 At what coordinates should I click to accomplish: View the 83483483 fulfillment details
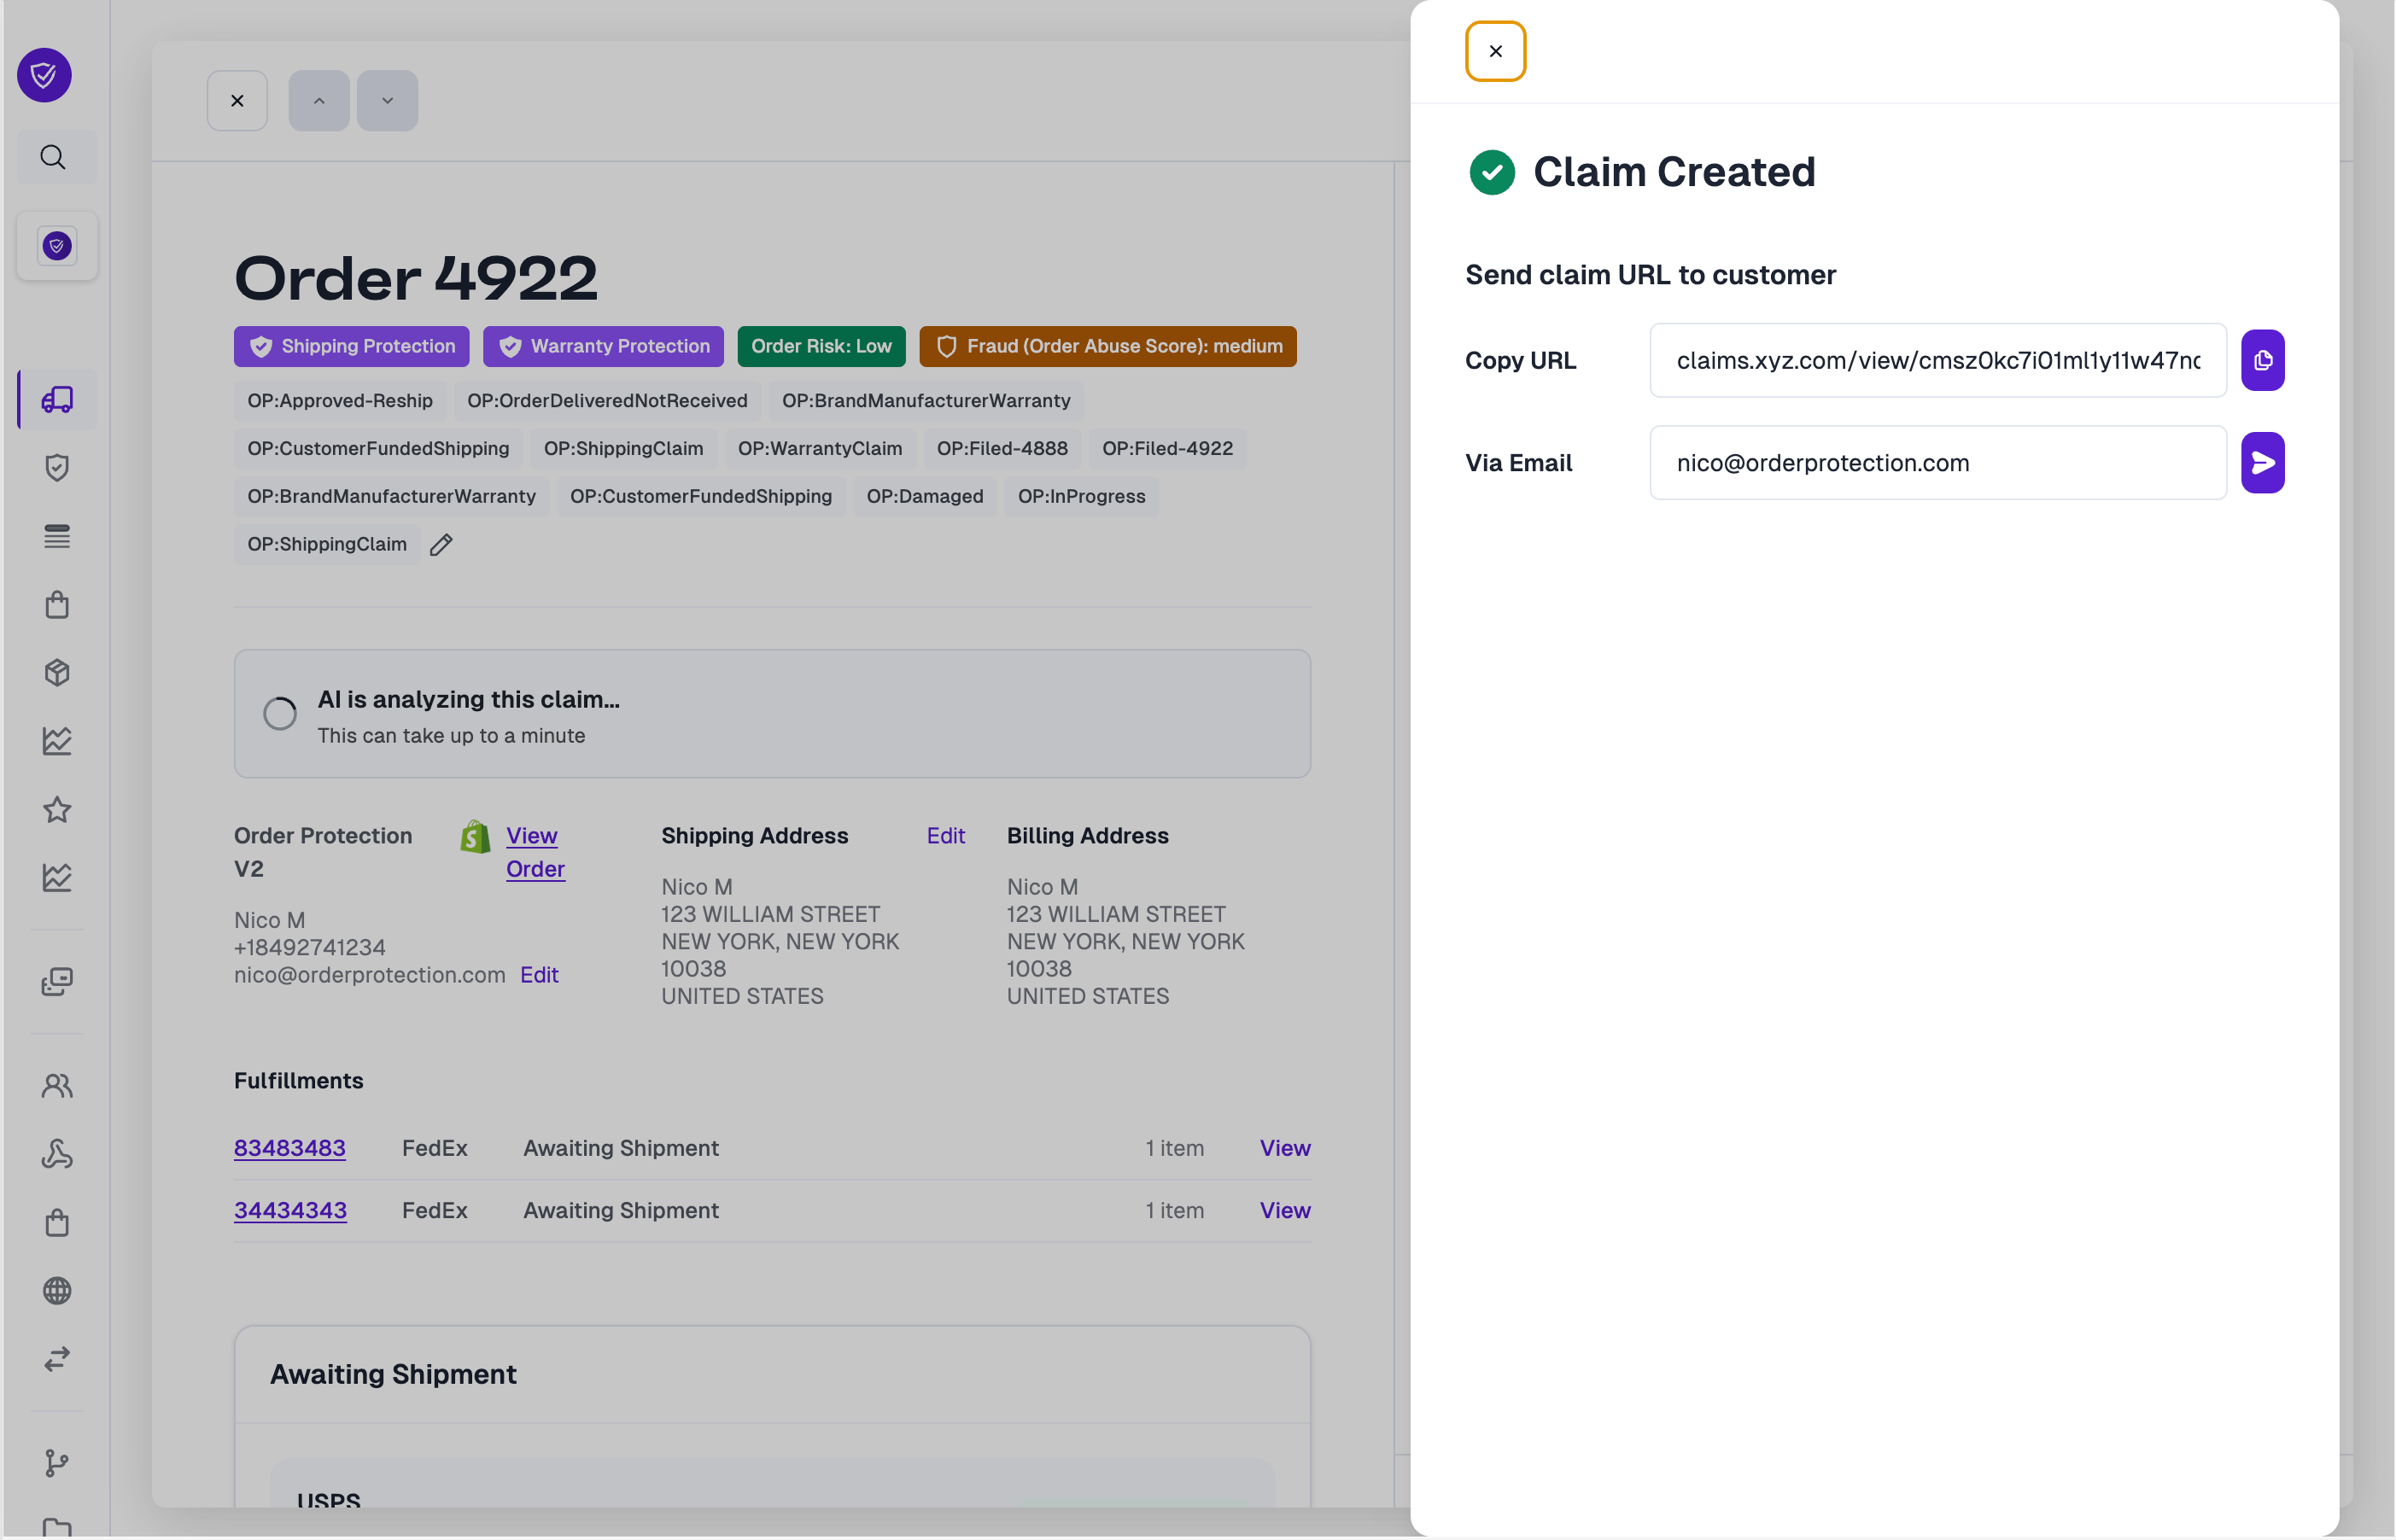[x=1285, y=1148]
